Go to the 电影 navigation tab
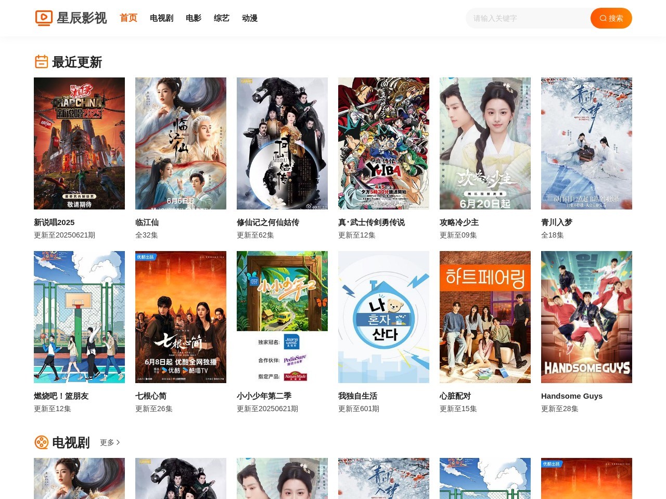 (x=194, y=18)
